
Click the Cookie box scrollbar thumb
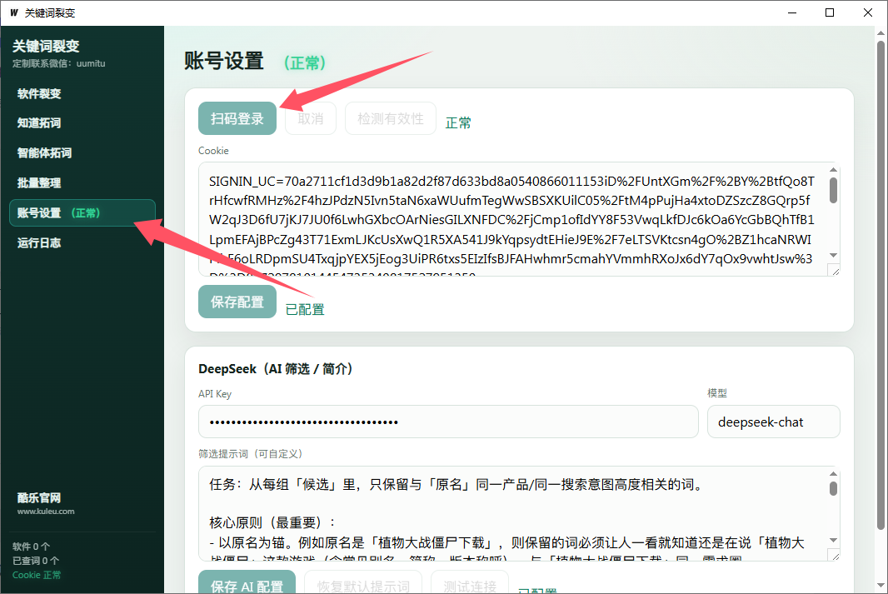[x=833, y=190]
